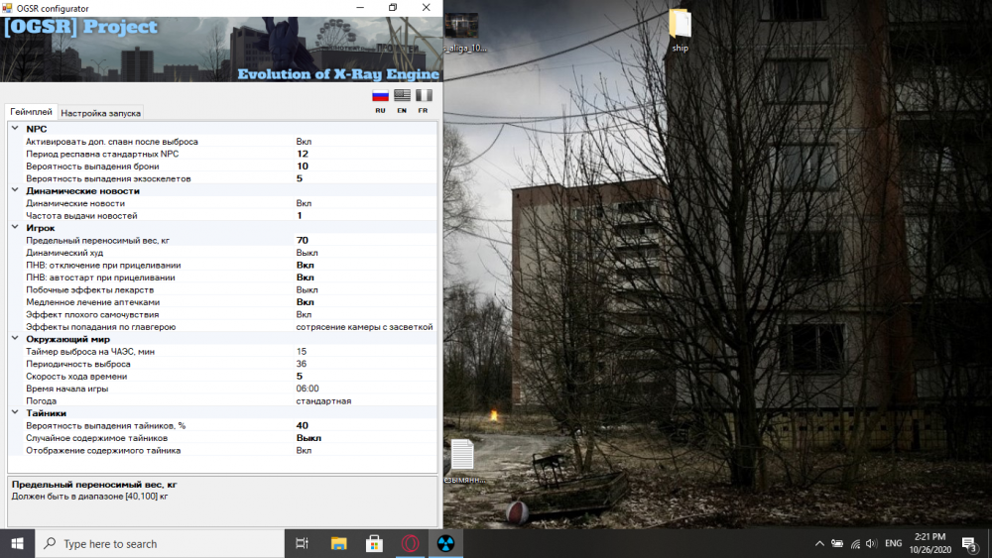Screen dimensions: 992x558
Task: Collapse the Динамические новости section
Action: (15, 190)
